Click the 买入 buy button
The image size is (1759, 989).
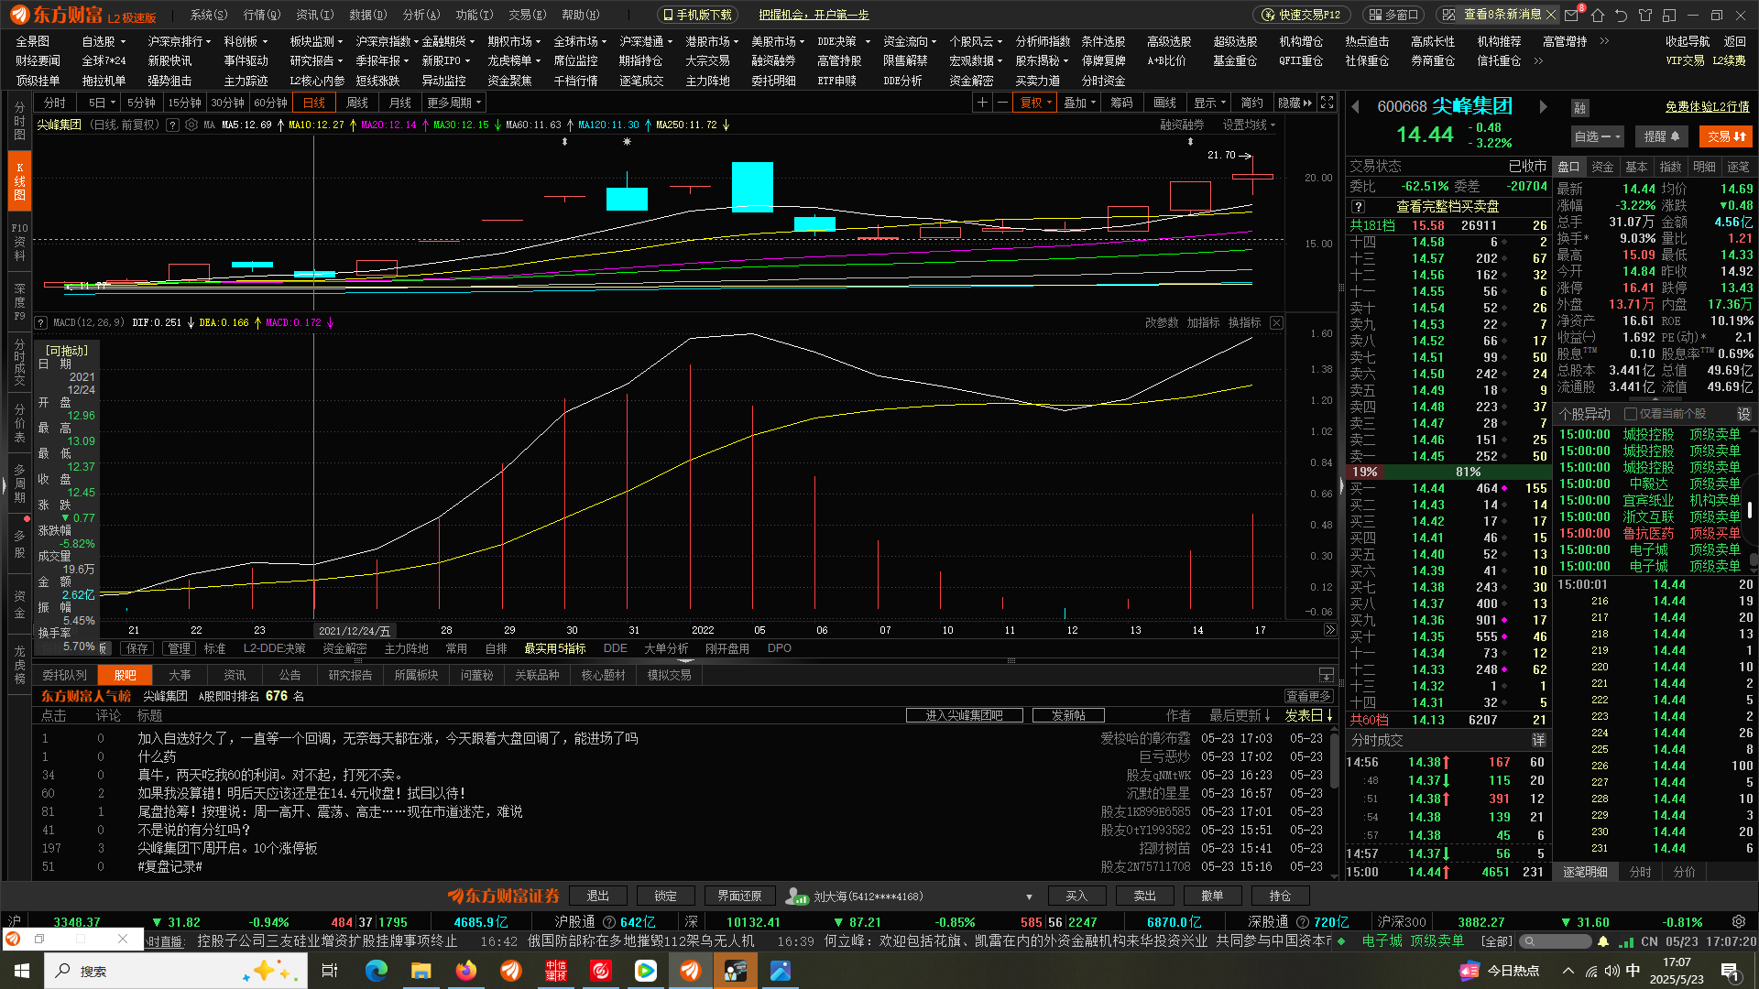[1076, 896]
